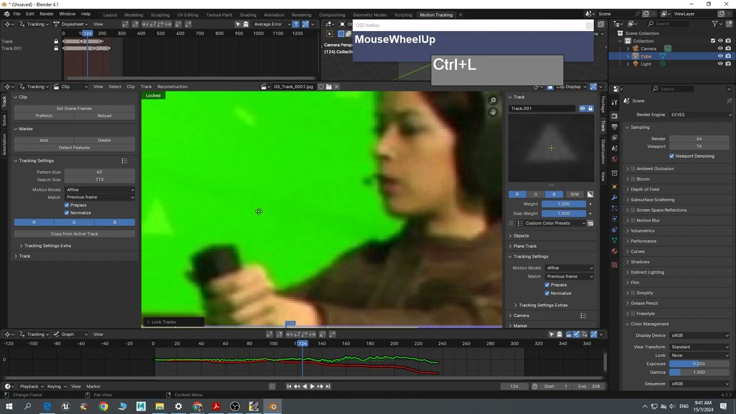The width and height of the screenshot is (736, 414).
Task: Switch to the Solve tab in the left toolbar
Action: (4, 120)
